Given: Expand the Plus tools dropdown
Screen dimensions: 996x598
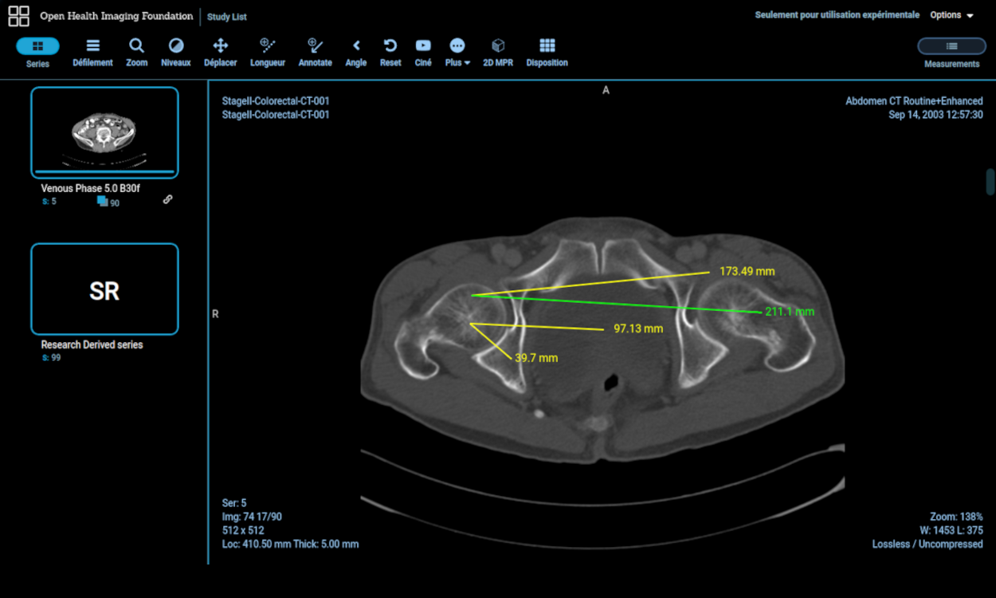Looking at the screenshot, I should [457, 52].
